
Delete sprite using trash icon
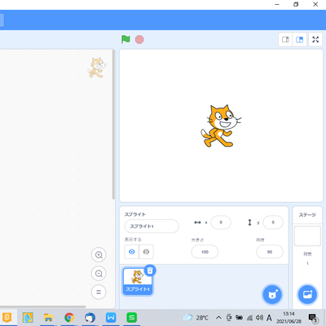coord(150,271)
